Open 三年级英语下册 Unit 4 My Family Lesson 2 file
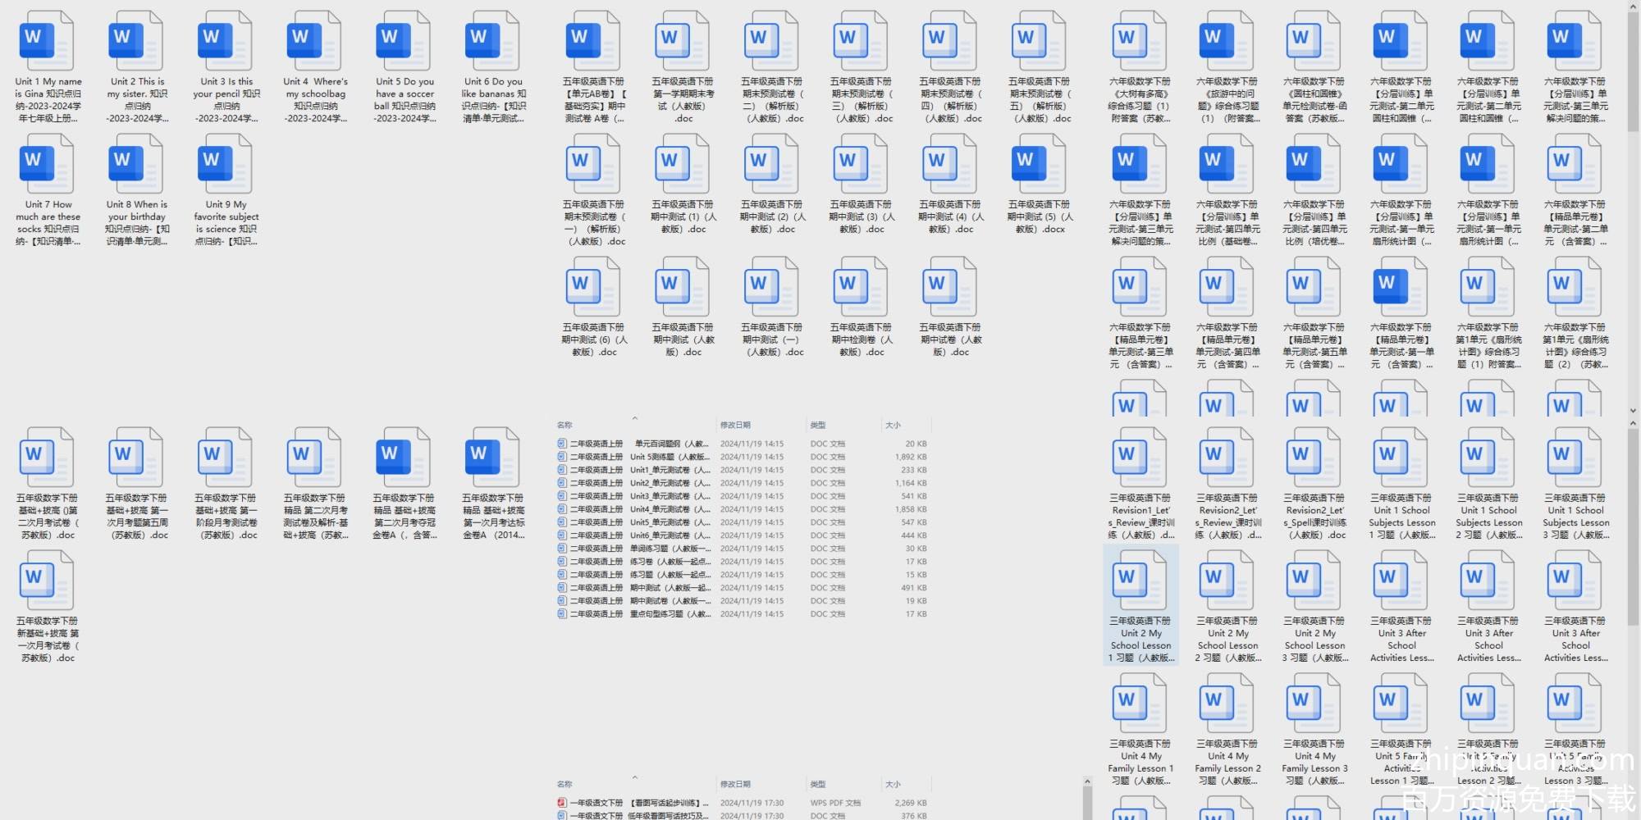1641x820 pixels. point(1227,705)
